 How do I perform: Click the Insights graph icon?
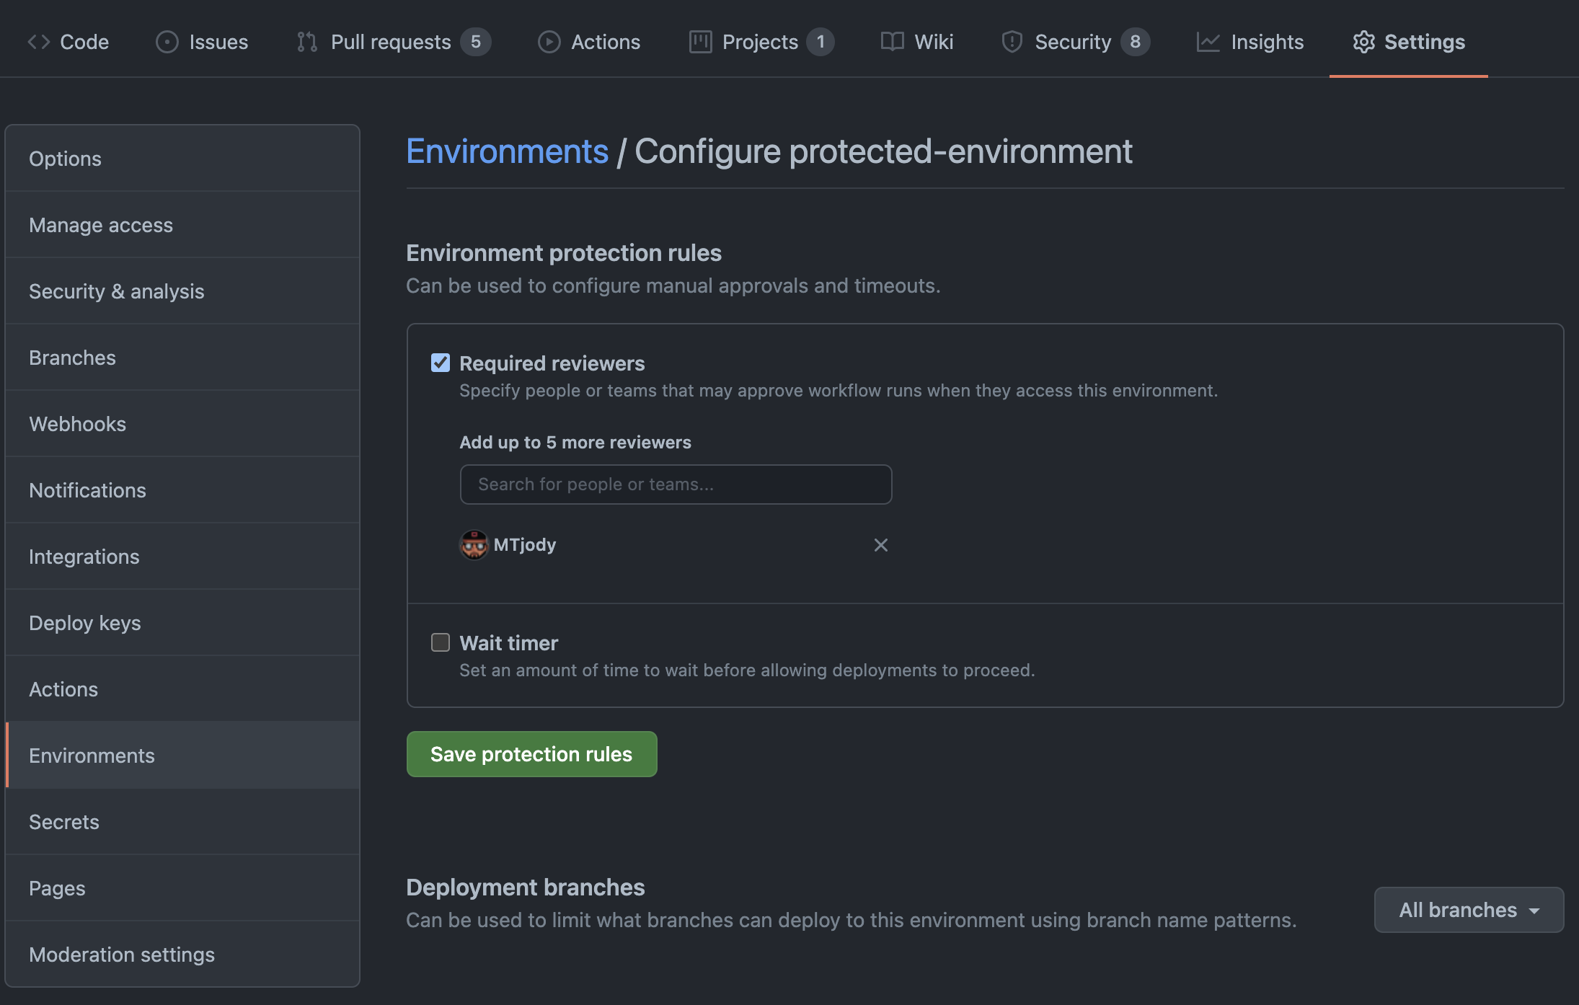click(x=1208, y=42)
